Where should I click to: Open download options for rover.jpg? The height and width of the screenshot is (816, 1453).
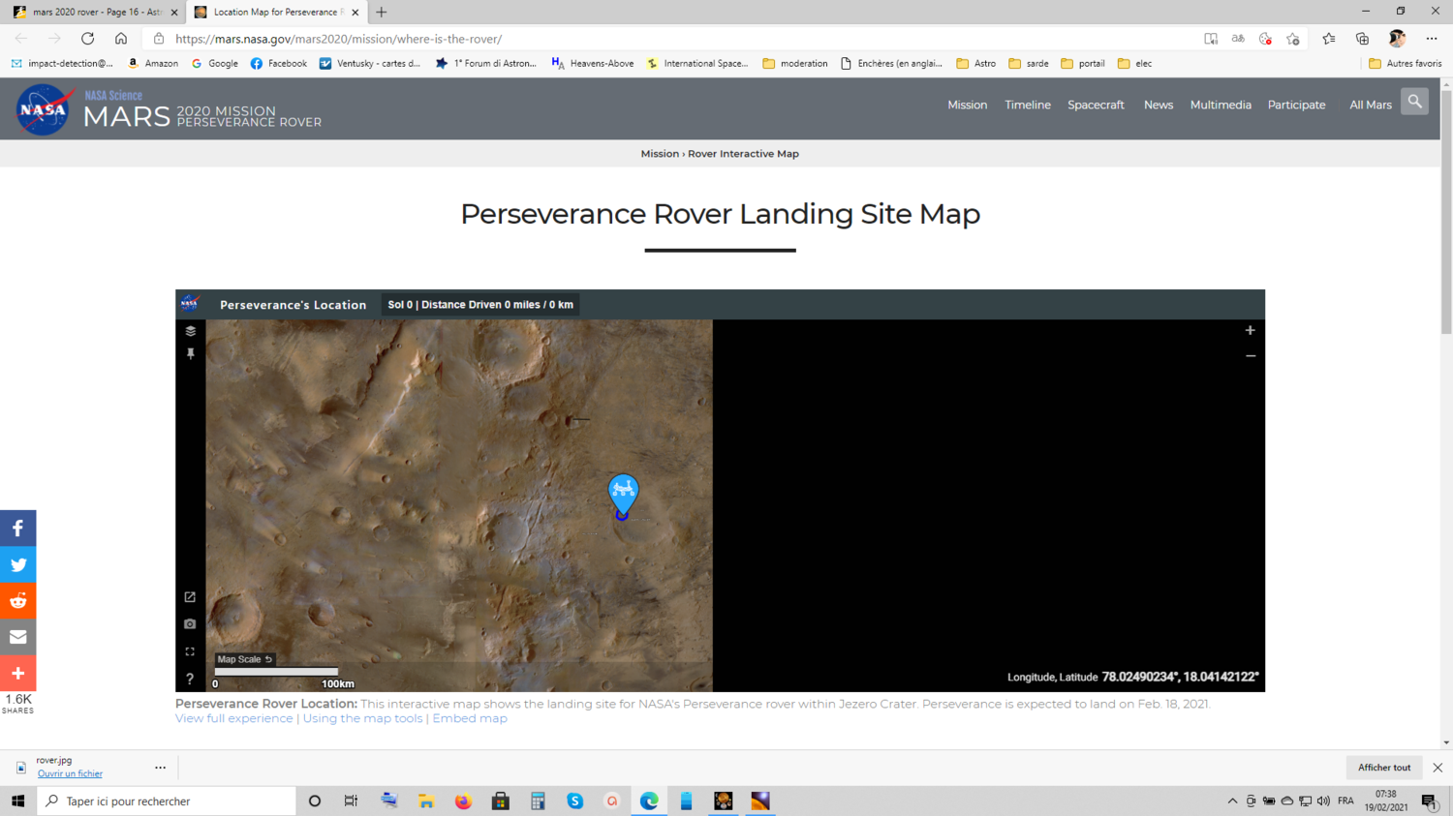(x=160, y=768)
